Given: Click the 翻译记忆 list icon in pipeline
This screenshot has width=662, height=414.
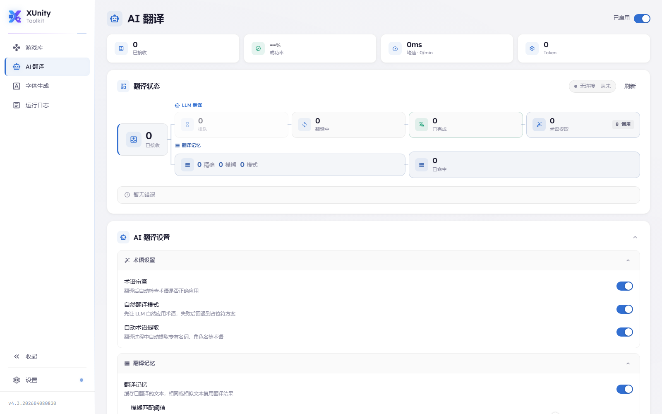Looking at the screenshot, I should [x=177, y=146].
